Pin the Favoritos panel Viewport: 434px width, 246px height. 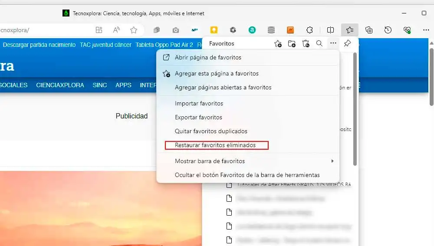347,43
